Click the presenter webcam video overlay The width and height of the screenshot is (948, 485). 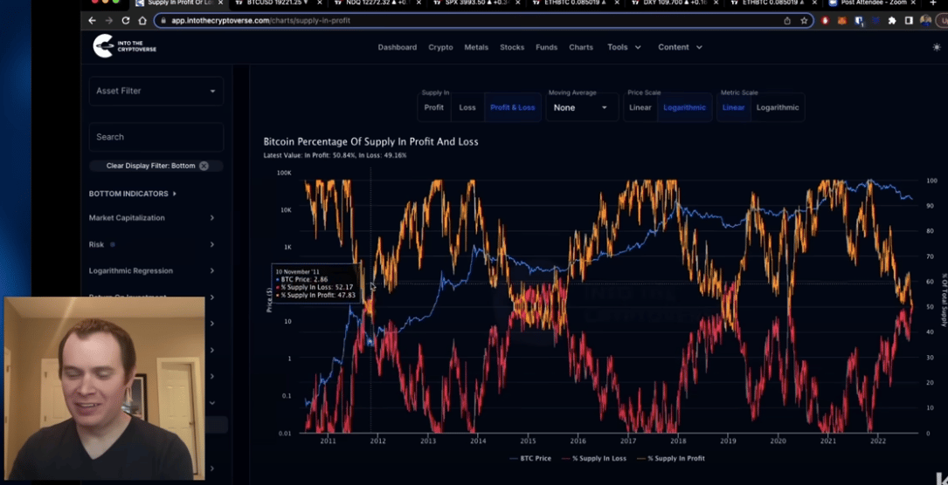pyautogui.click(x=105, y=388)
